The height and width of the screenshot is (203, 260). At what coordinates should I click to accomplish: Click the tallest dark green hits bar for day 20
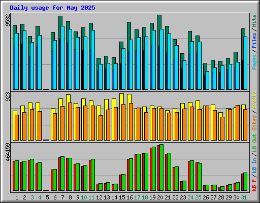tap(159, 22)
